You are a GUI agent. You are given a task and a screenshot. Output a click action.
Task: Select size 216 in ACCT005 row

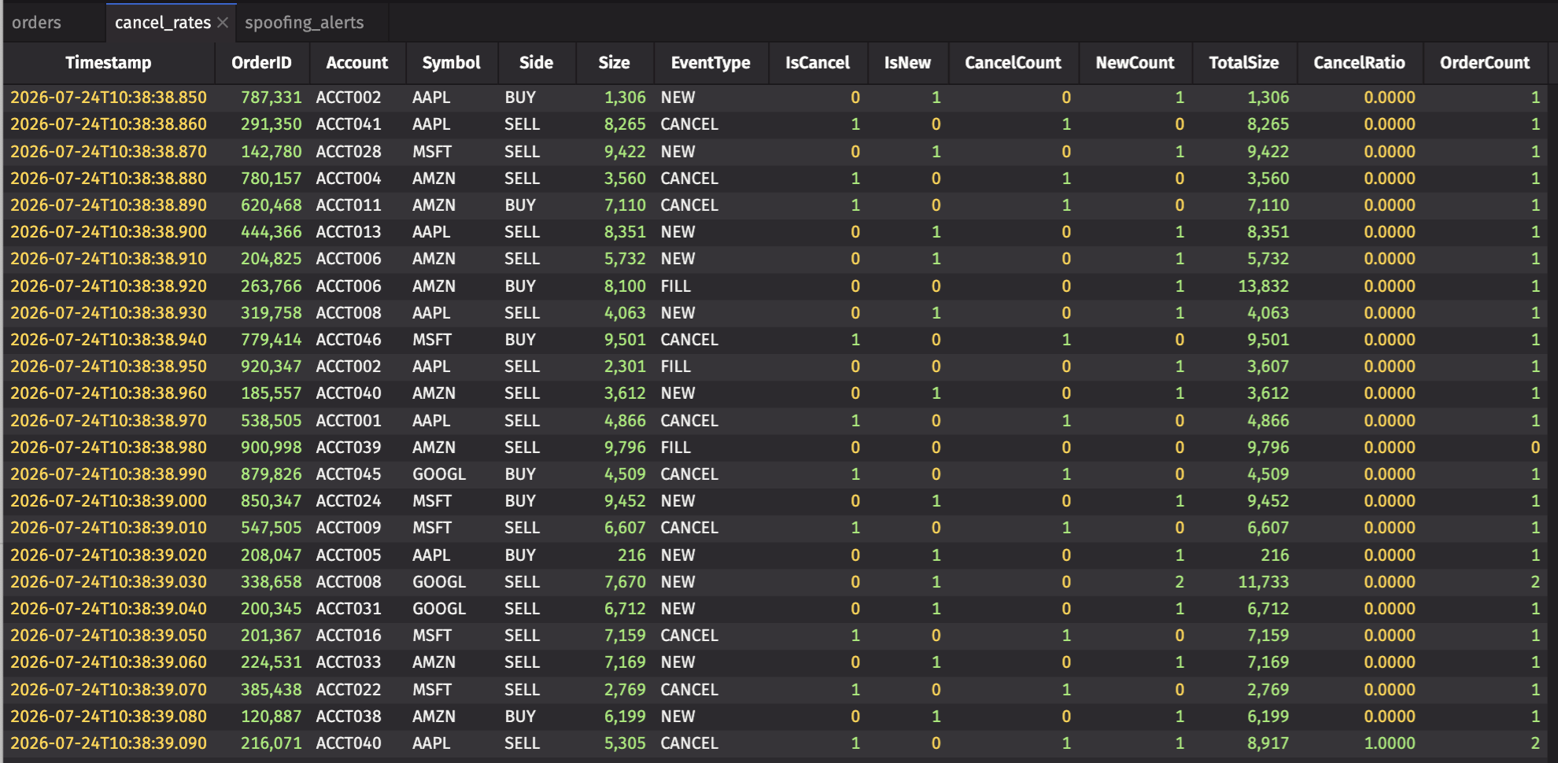(615, 555)
